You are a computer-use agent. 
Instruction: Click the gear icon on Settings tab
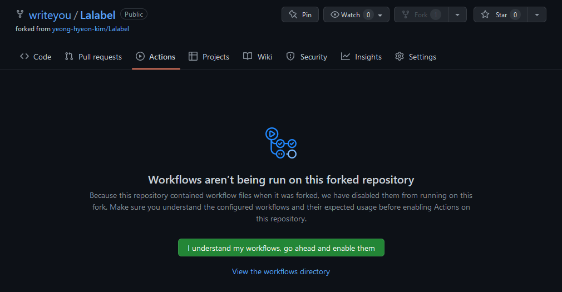click(x=400, y=56)
